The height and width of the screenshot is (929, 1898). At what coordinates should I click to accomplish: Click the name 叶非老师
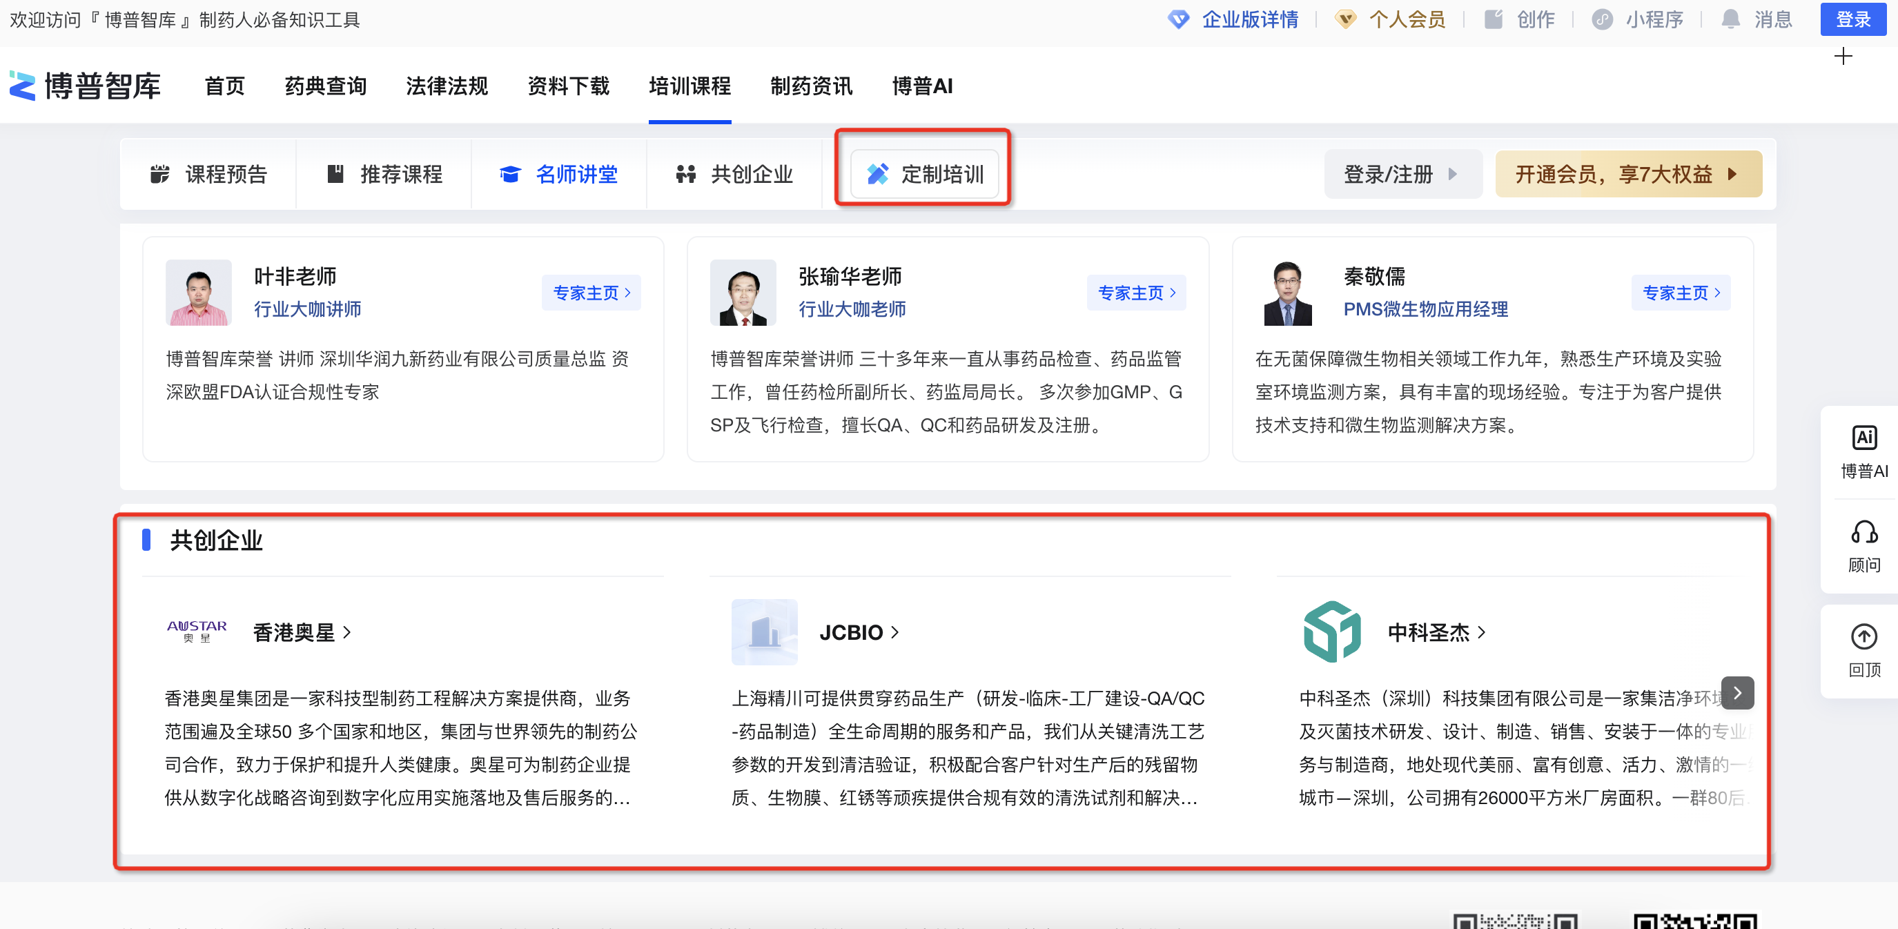pos(295,276)
